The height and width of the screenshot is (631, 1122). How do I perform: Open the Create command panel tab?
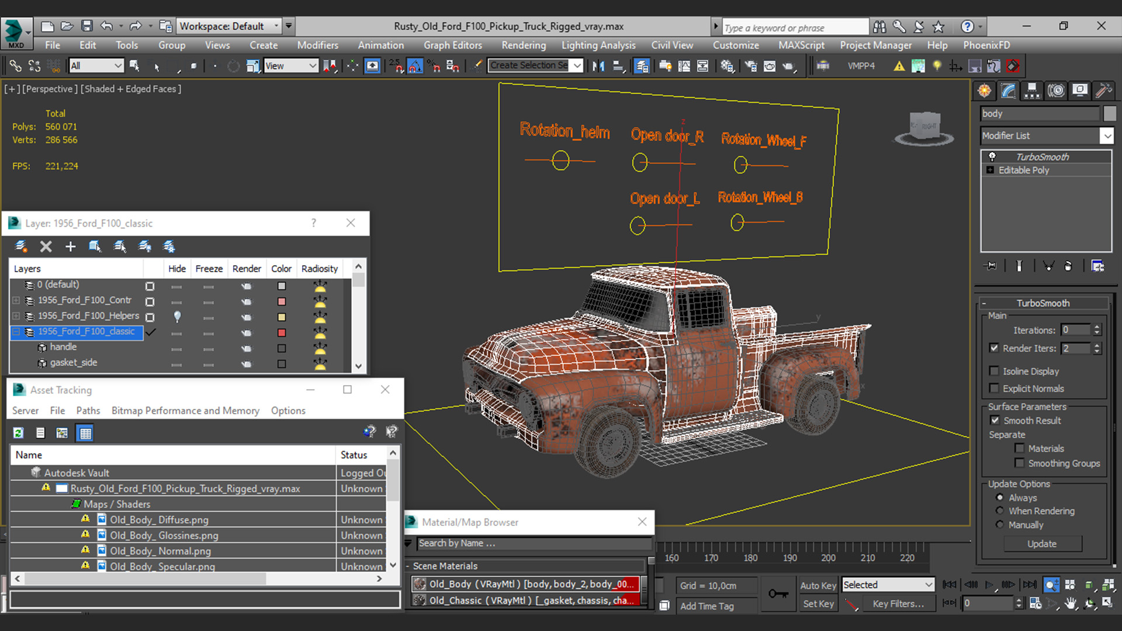pos(985,91)
